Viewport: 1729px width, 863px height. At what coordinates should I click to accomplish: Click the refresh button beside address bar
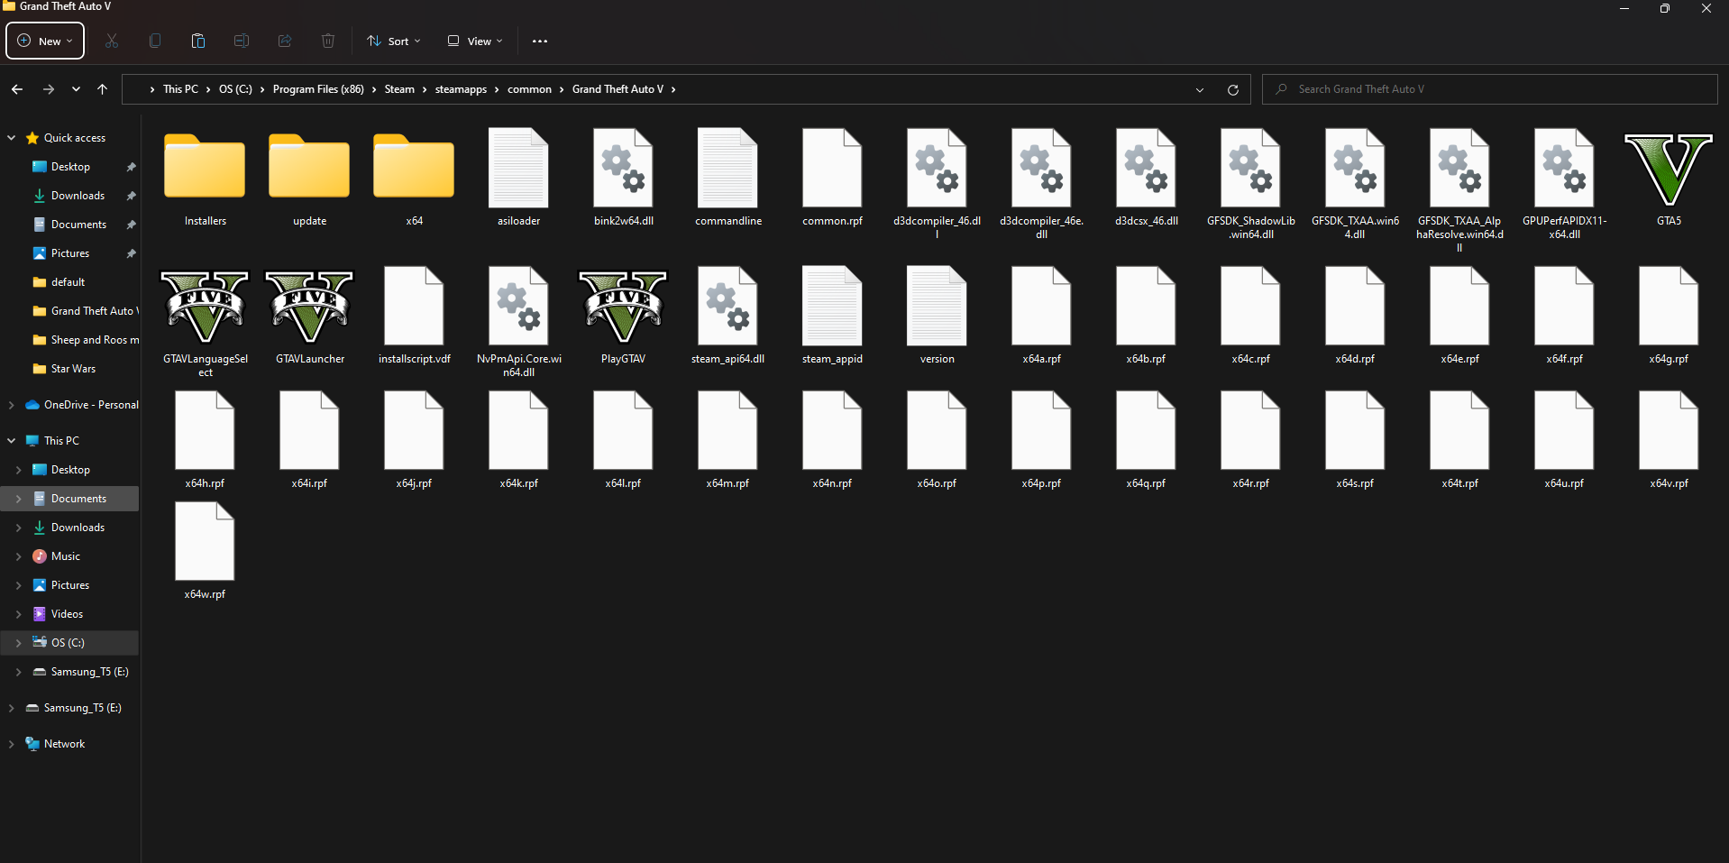[x=1233, y=89]
